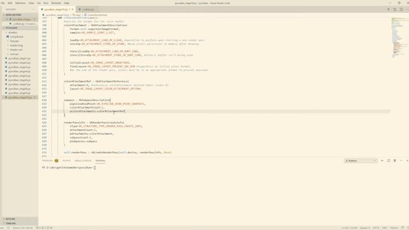The width and height of the screenshot is (409, 230).
Task: Click source control sync icon in status bar
Action: 8,228
